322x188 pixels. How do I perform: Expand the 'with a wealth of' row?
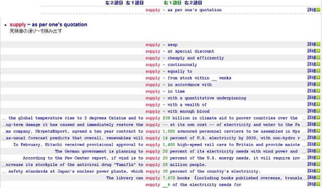click(318, 104)
